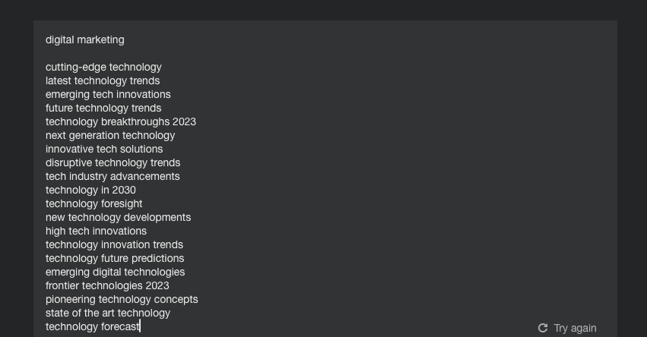Click on 'emerging digital technologies' line
The height and width of the screenshot is (337, 647).
click(115, 272)
